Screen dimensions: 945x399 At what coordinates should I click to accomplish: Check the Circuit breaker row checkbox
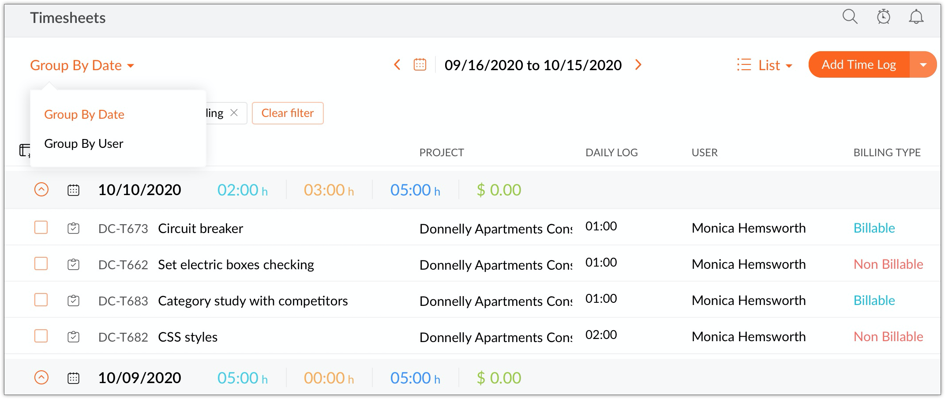coord(41,228)
